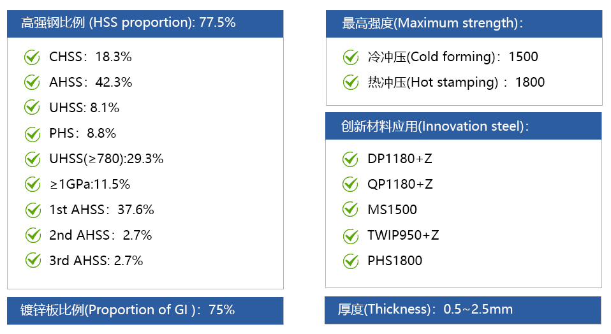Click the check icon next to Hot stamping 1800
Image resolution: width=611 pixels, height=334 pixels.
click(351, 82)
